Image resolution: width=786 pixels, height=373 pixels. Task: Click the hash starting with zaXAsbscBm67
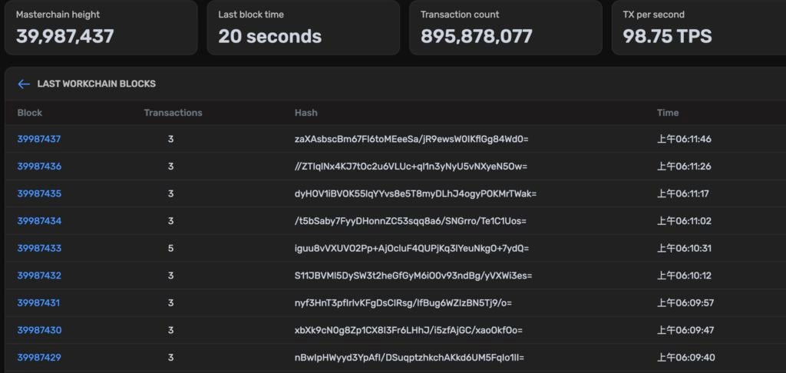pos(411,139)
